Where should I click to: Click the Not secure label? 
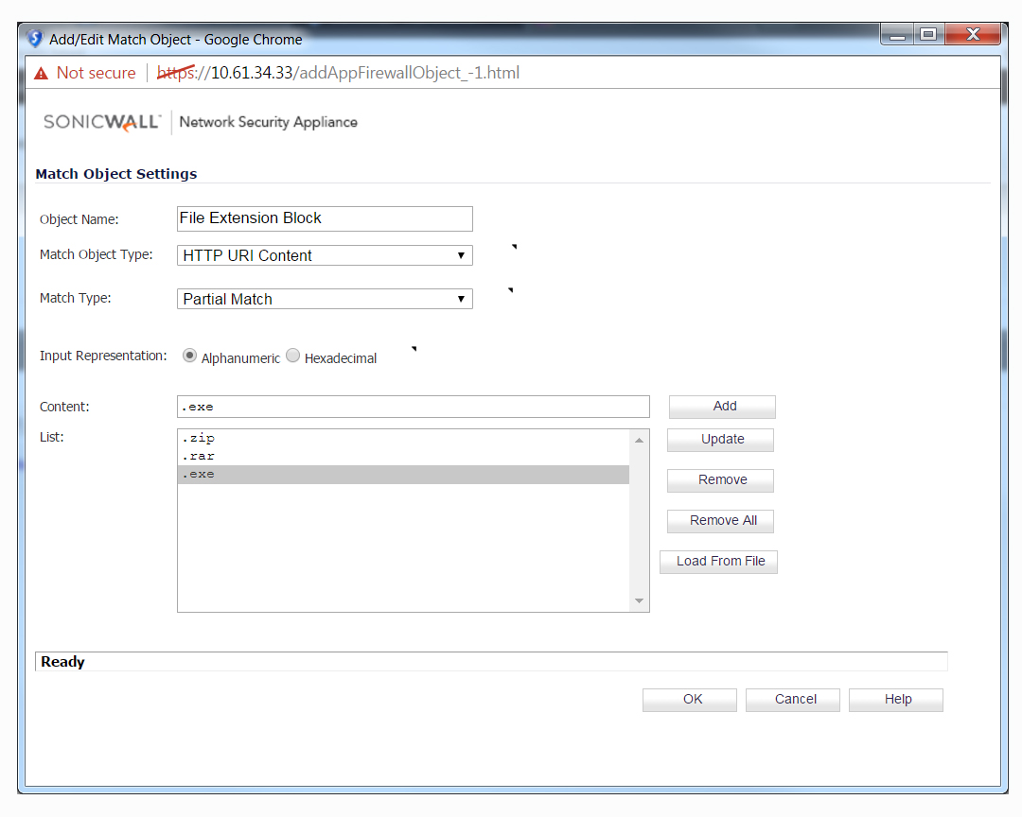(96, 73)
